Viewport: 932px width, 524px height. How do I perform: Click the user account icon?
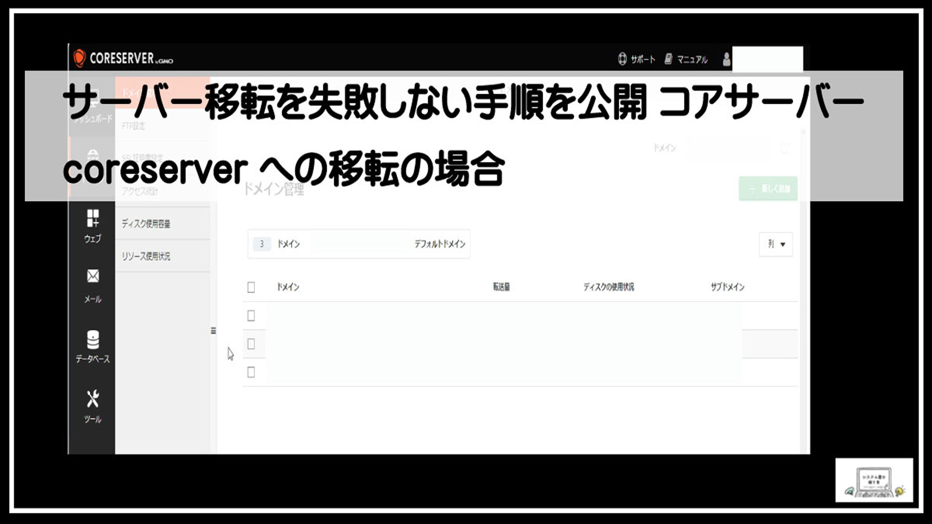coord(726,59)
